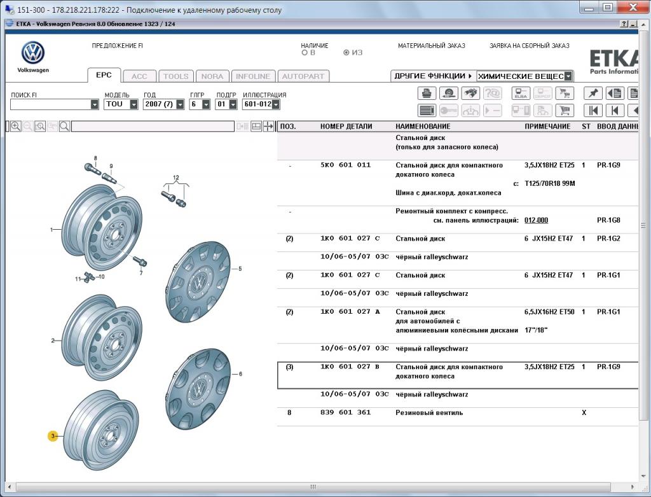651x497 pixels.
Task: Click the НОМЕР ДЕТАЛИ column header
Action: coord(346,127)
